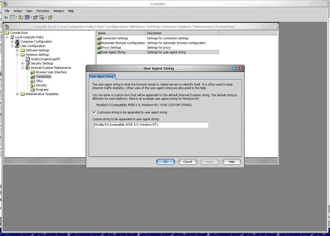
Task: Open the Action menu
Action: pos(18,11)
